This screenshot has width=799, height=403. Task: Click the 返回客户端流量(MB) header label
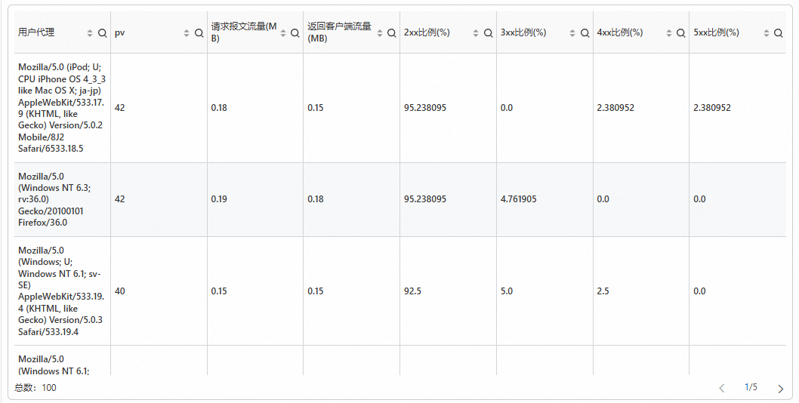339,32
